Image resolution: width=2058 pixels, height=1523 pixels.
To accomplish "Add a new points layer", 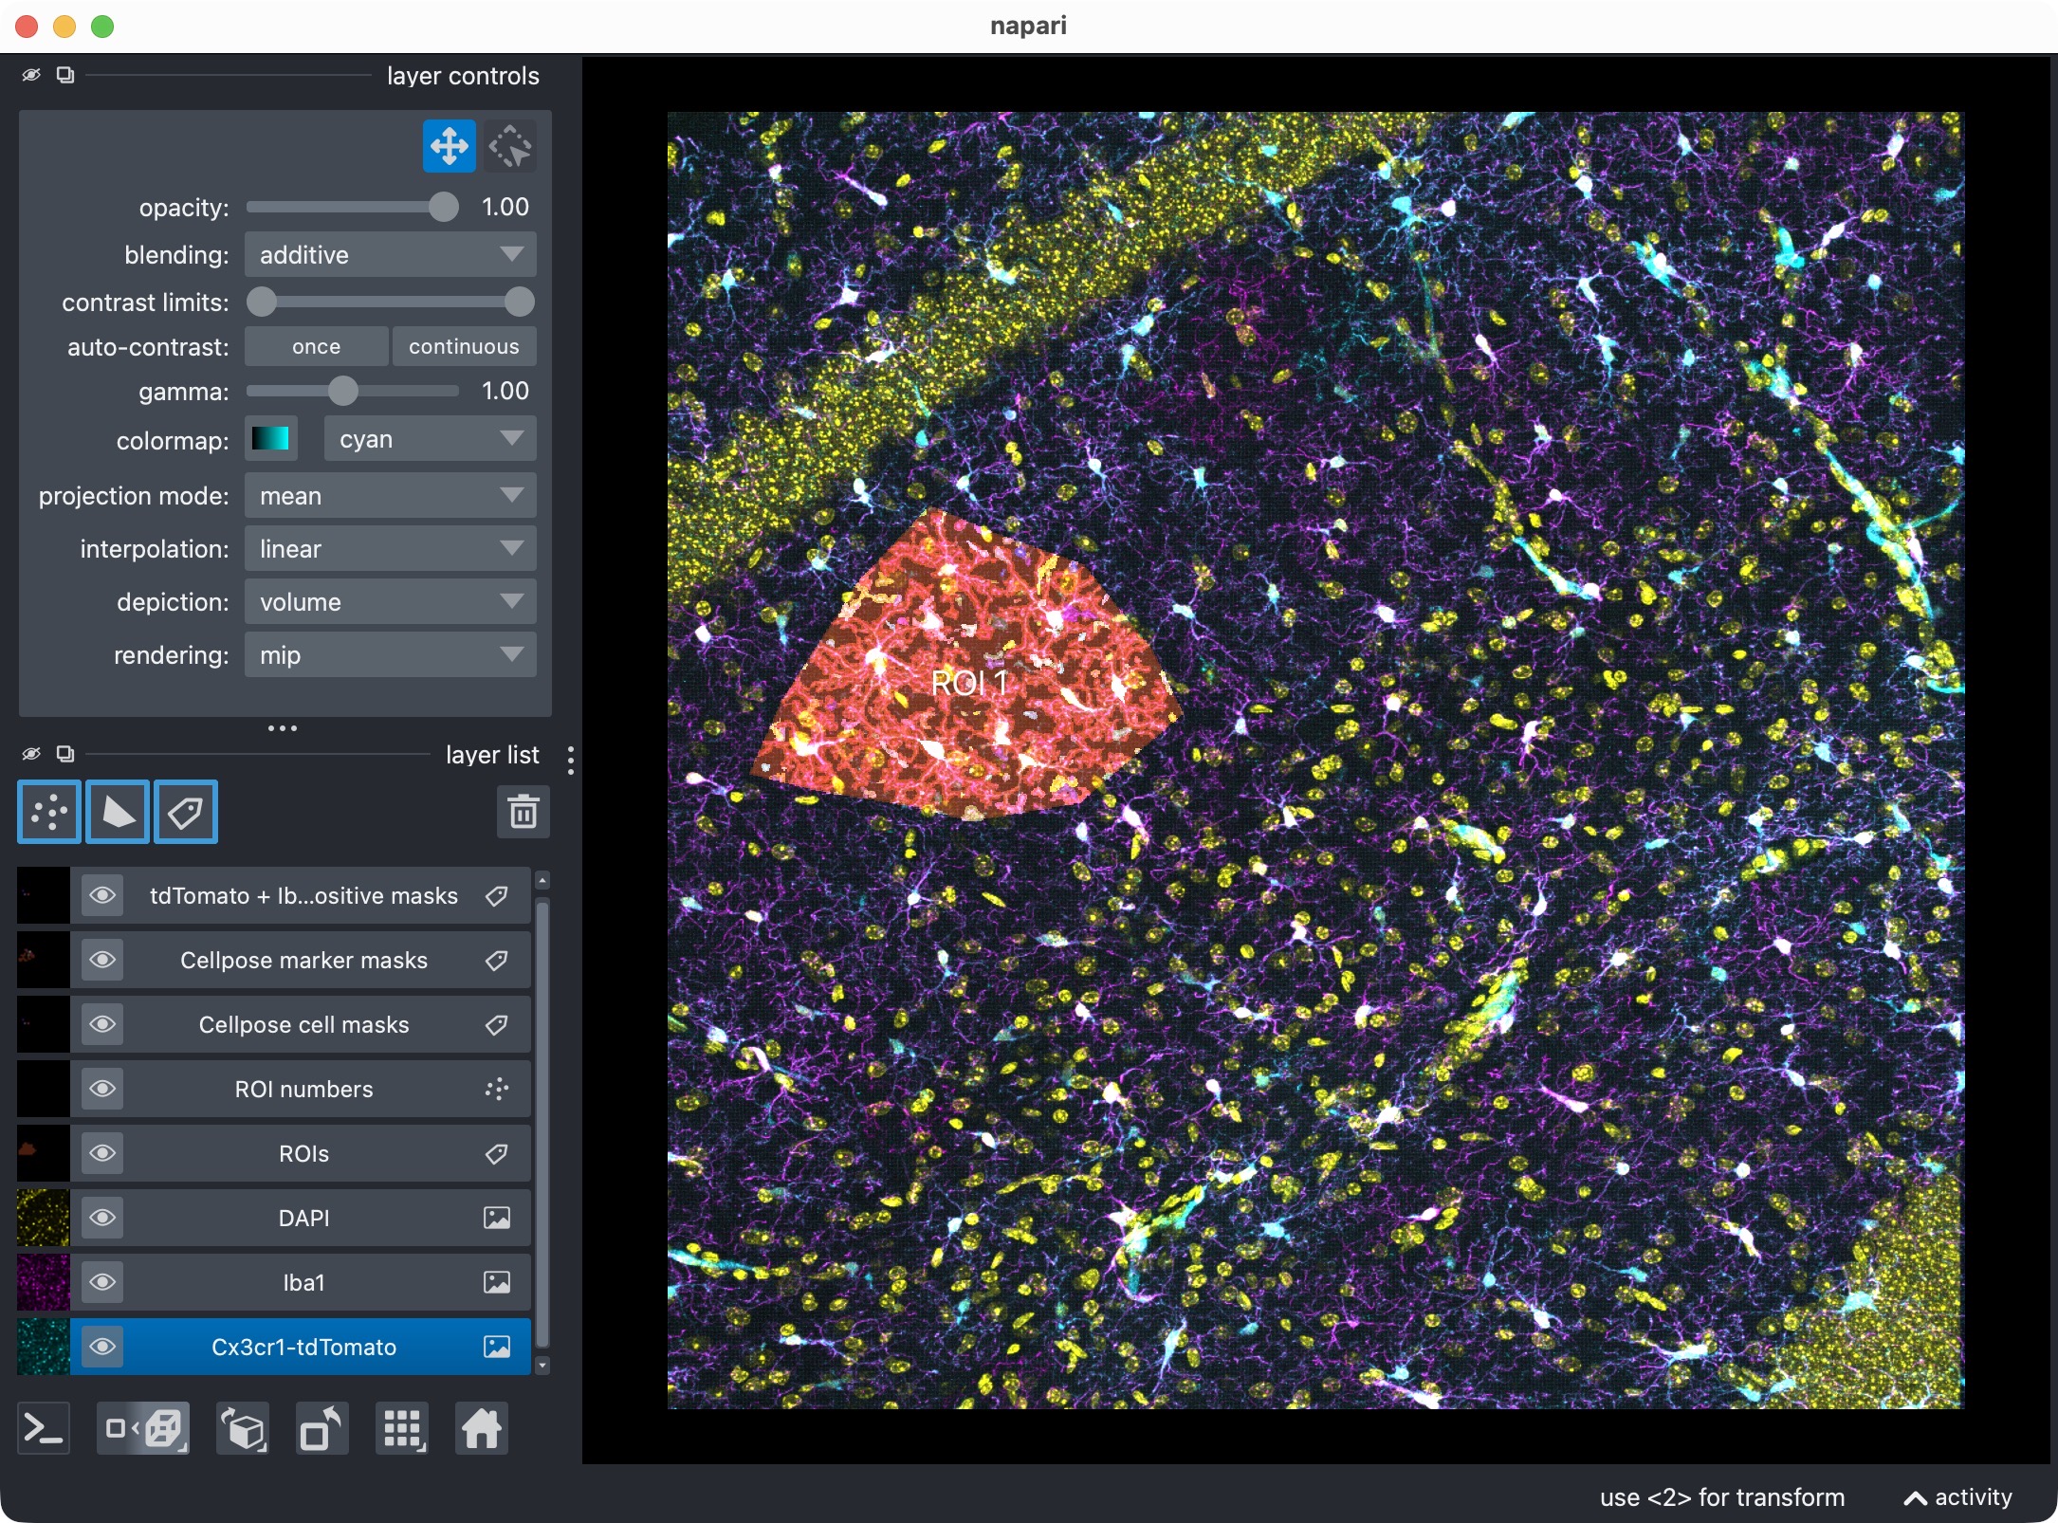I will point(49,812).
